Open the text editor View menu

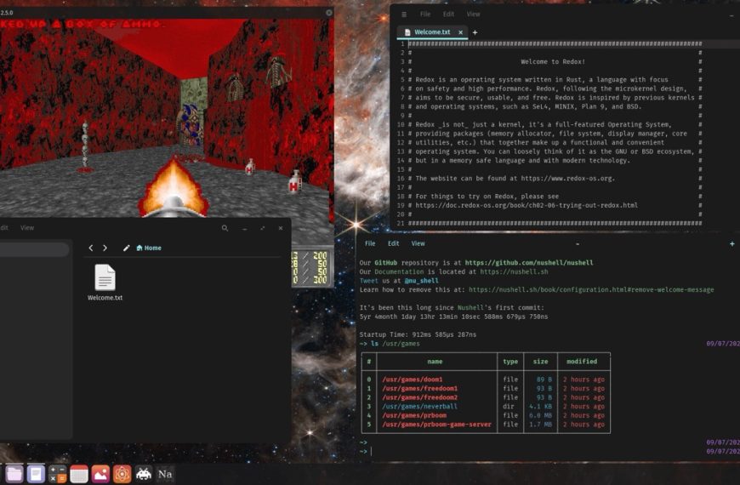point(474,14)
